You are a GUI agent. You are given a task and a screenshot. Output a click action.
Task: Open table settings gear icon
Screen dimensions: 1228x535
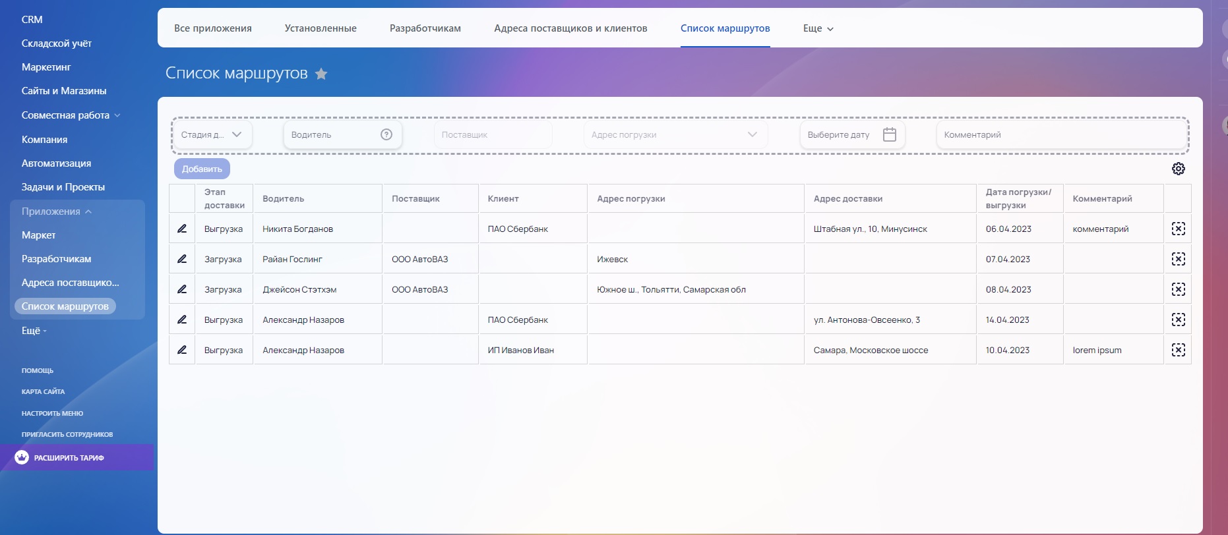pos(1178,169)
